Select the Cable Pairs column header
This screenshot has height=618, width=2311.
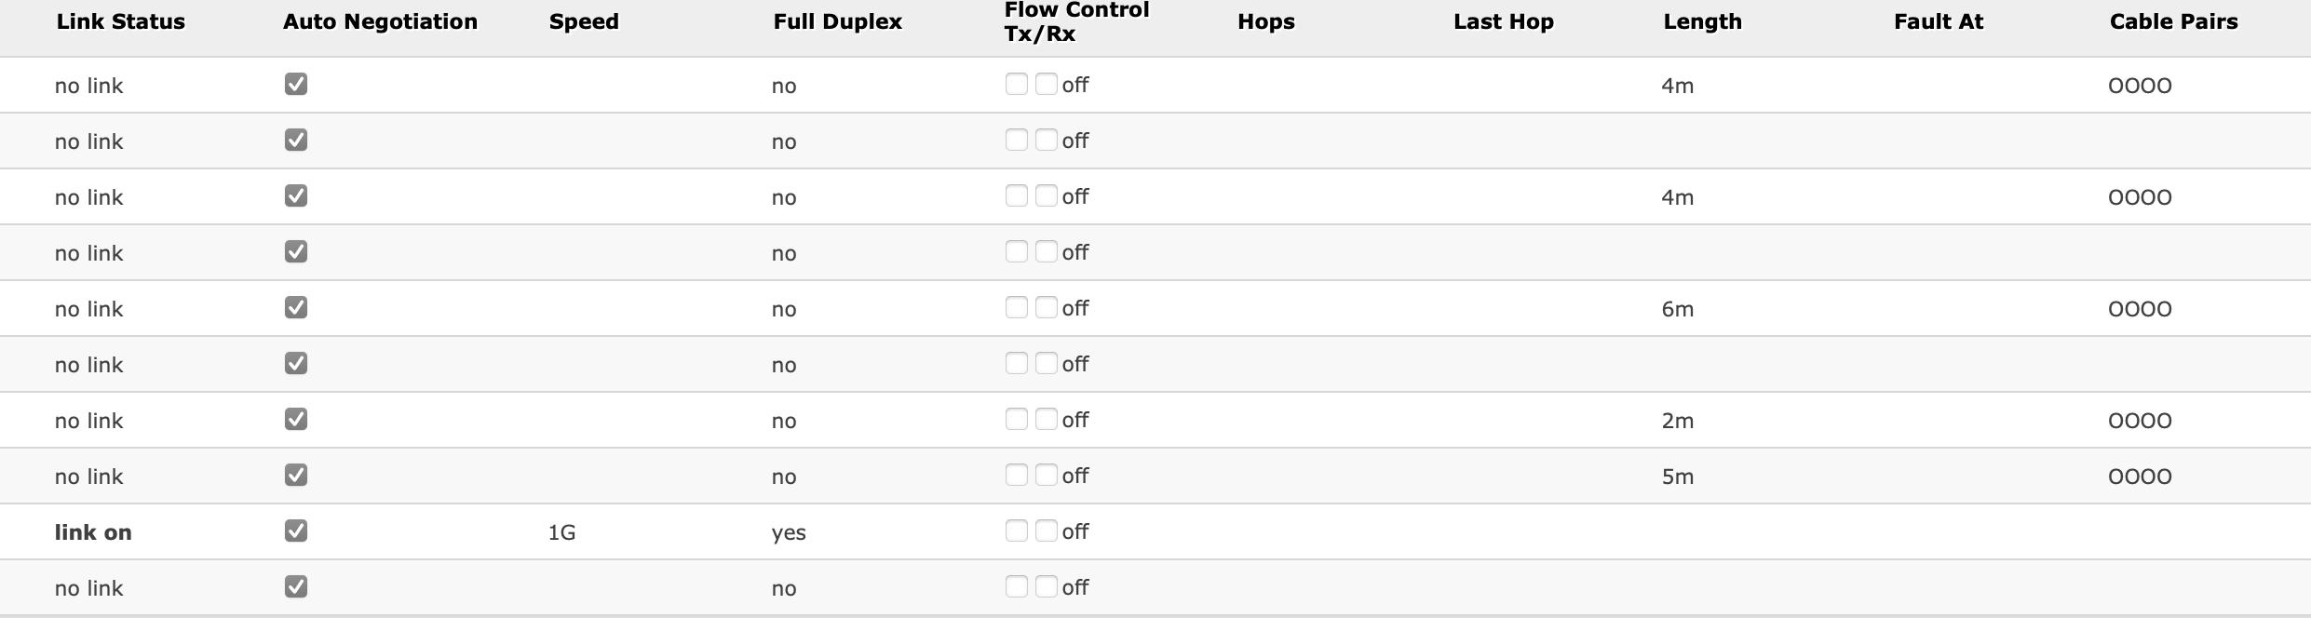pos(2173,21)
